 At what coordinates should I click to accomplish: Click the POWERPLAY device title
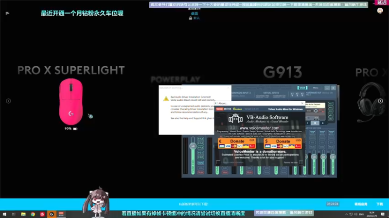click(x=176, y=79)
